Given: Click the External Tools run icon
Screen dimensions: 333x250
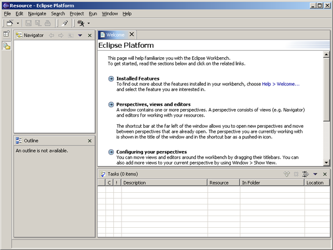Looking at the screenshot, I should tap(81, 23).
